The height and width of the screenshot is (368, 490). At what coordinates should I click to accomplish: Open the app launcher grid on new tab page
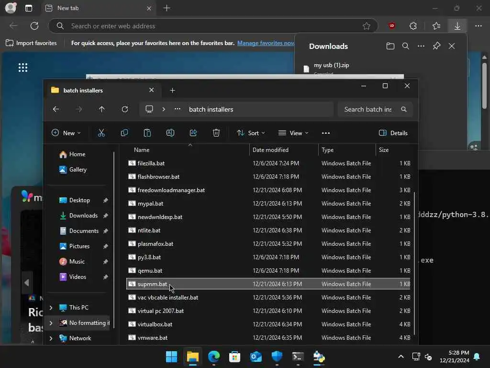point(23,67)
